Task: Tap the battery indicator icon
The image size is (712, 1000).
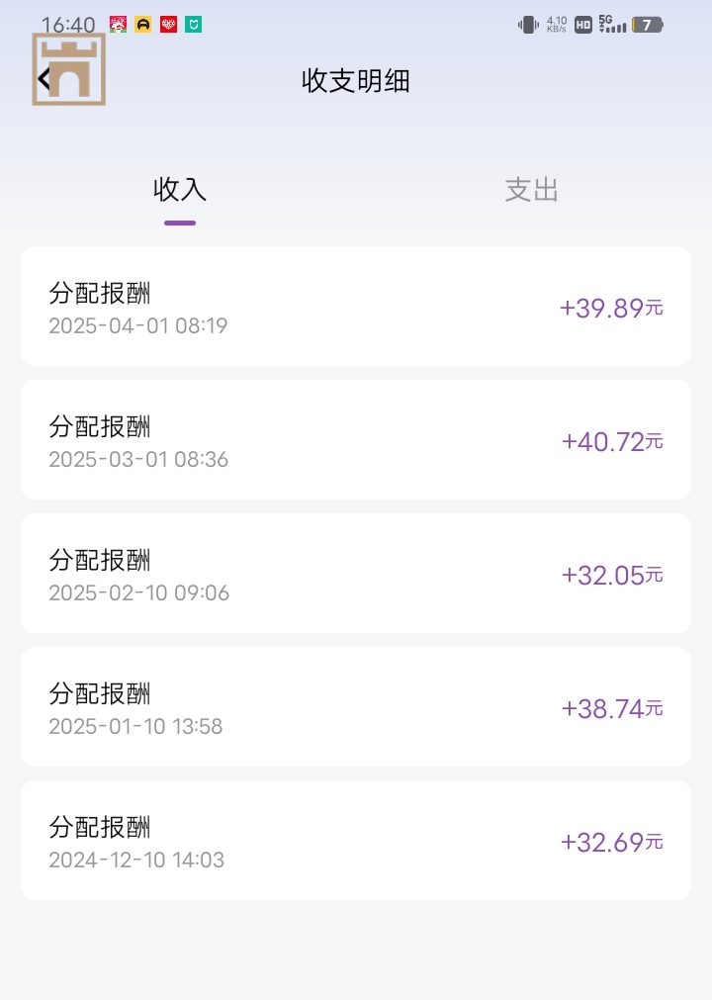Action: (x=647, y=25)
